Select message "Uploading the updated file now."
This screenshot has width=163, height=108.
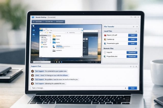click(x=50, y=83)
